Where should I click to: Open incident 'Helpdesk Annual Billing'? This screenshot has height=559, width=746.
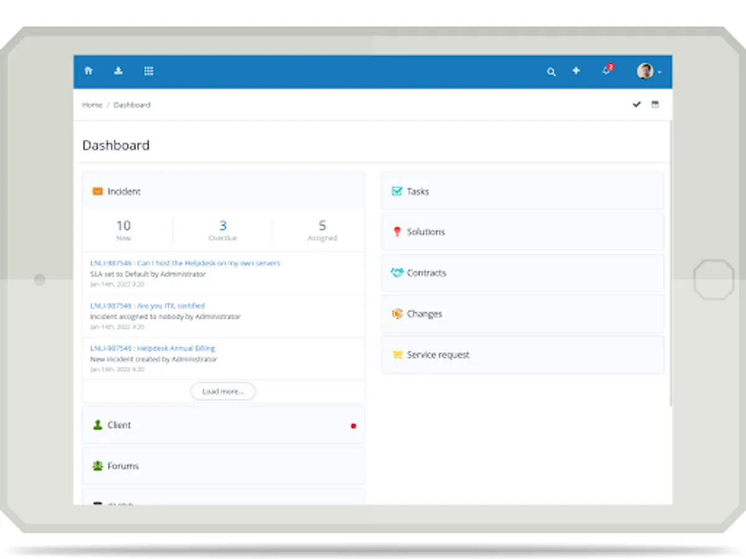tap(152, 348)
